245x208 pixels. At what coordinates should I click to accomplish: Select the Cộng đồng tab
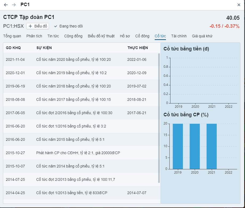pos(73,36)
